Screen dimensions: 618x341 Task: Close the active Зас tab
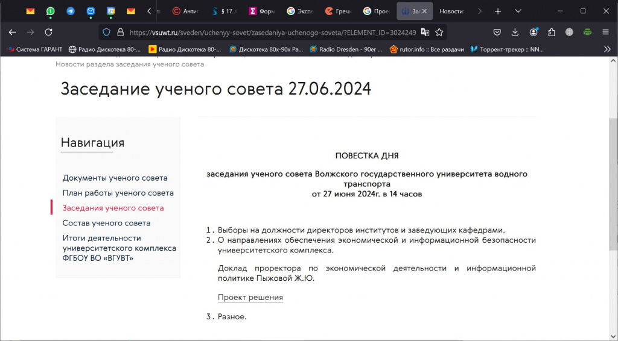[424, 11]
